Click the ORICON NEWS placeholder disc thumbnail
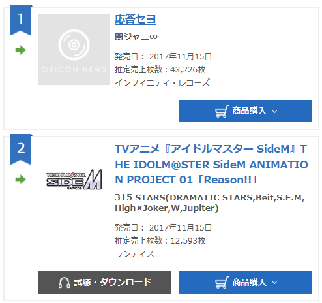Screen dimensions: 322x303 (74, 49)
